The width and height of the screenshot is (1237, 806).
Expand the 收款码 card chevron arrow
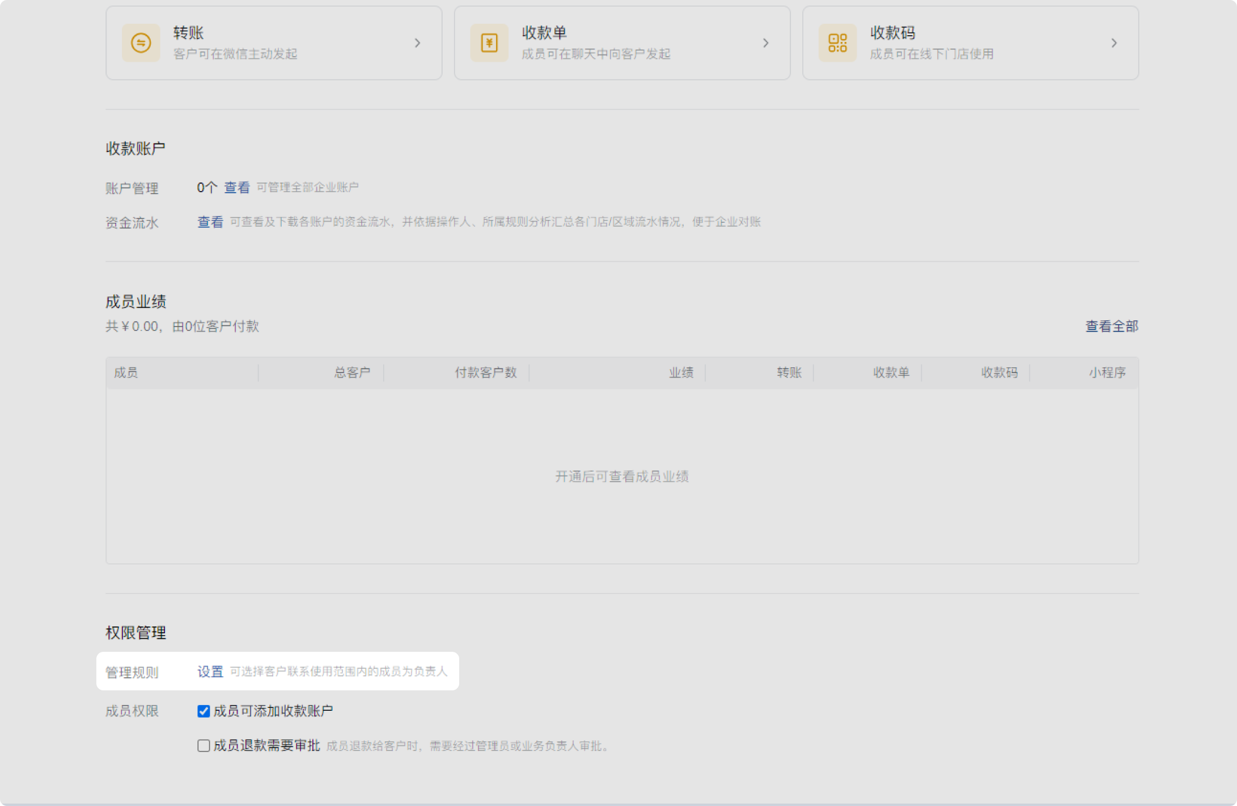[x=1113, y=43]
